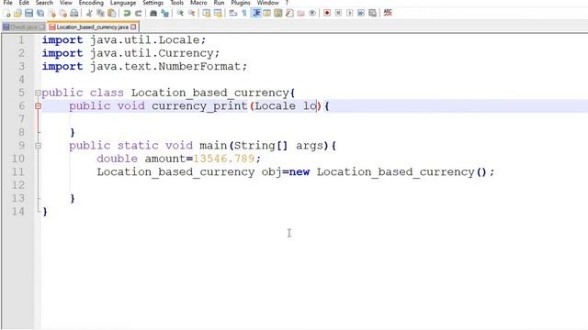Viewport: 588px width, 330px height.
Task: Collapse currency_print method fold on line 6
Action: click(x=38, y=106)
